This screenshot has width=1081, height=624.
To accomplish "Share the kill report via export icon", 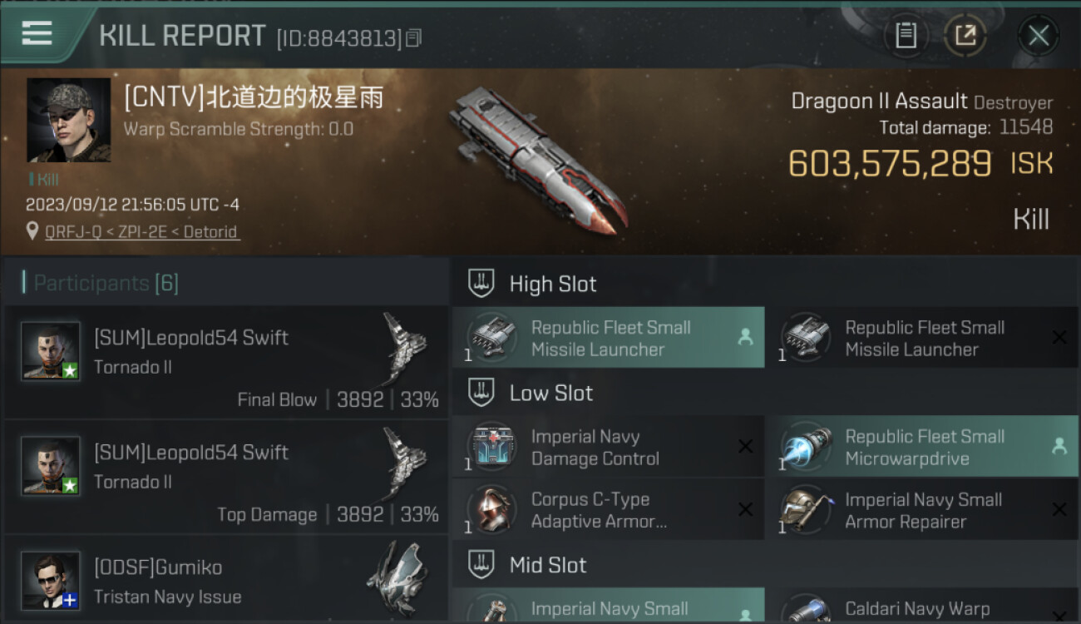I will [965, 35].
